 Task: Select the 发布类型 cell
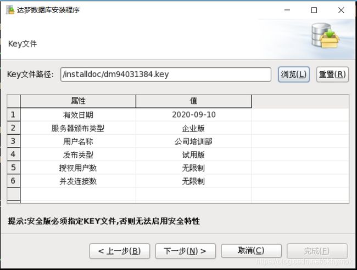tap(78, 154)
